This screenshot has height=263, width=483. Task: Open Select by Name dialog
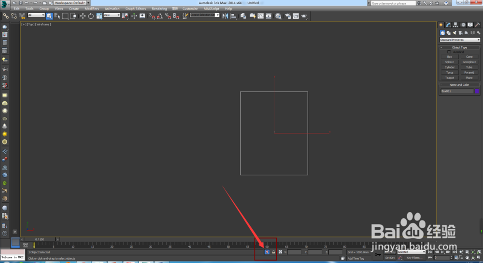coord(57,16)
